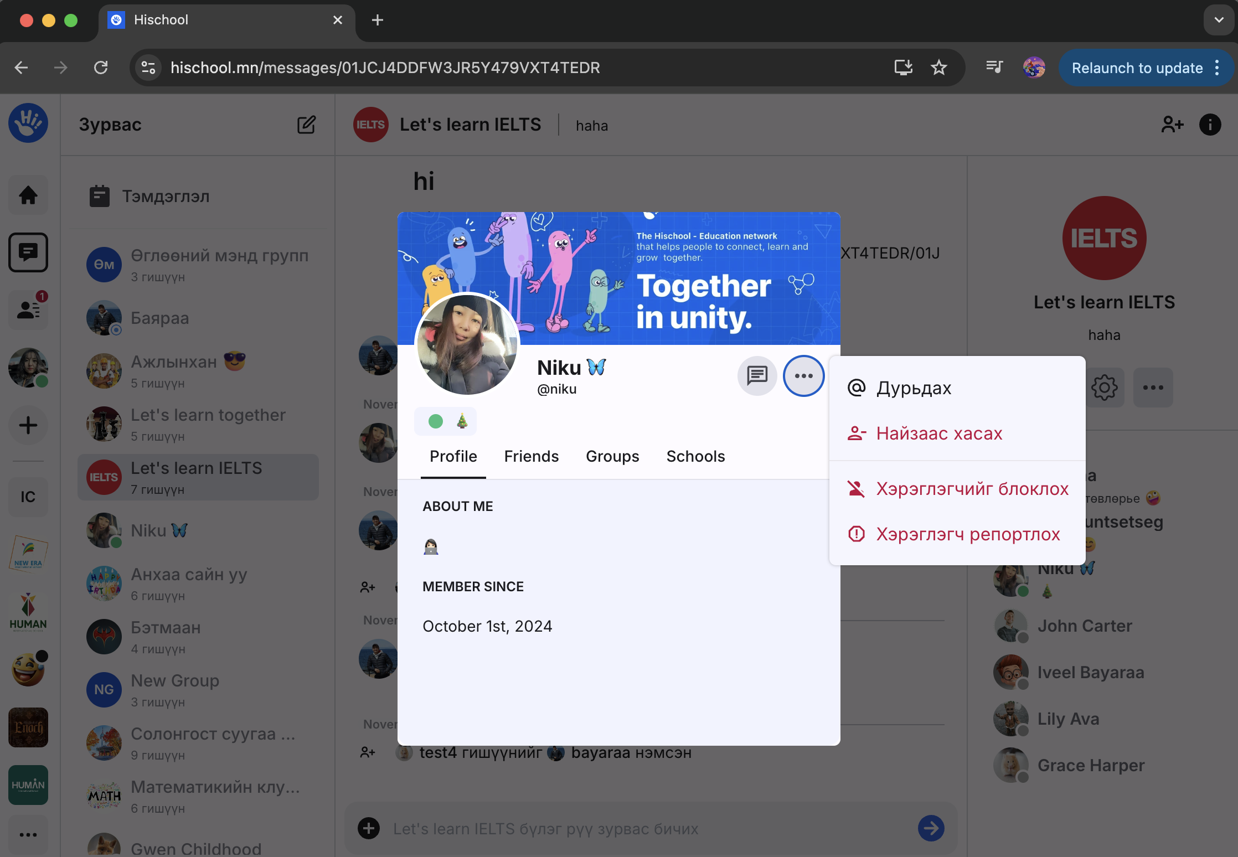Screen dimensions: 1238x857
Task: Open the home icon in sidebar
Action: (x=28, y=195)
